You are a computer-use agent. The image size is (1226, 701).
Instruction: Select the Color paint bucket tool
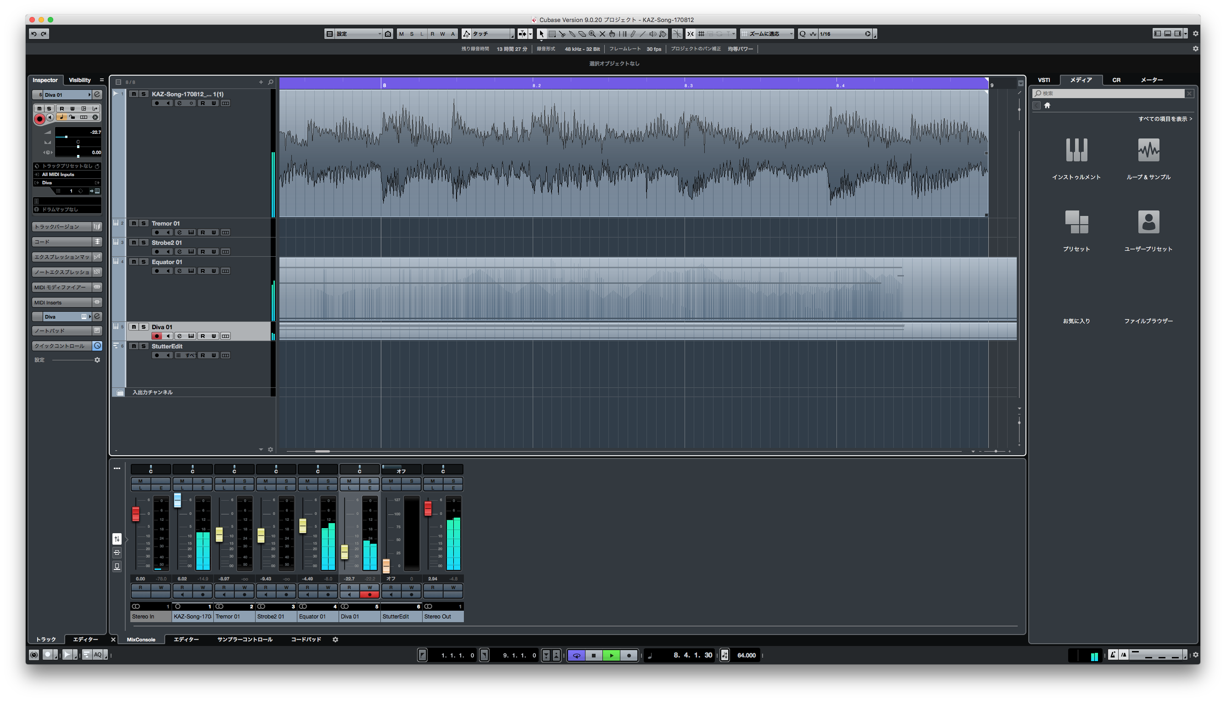click(x=663, y=34)
